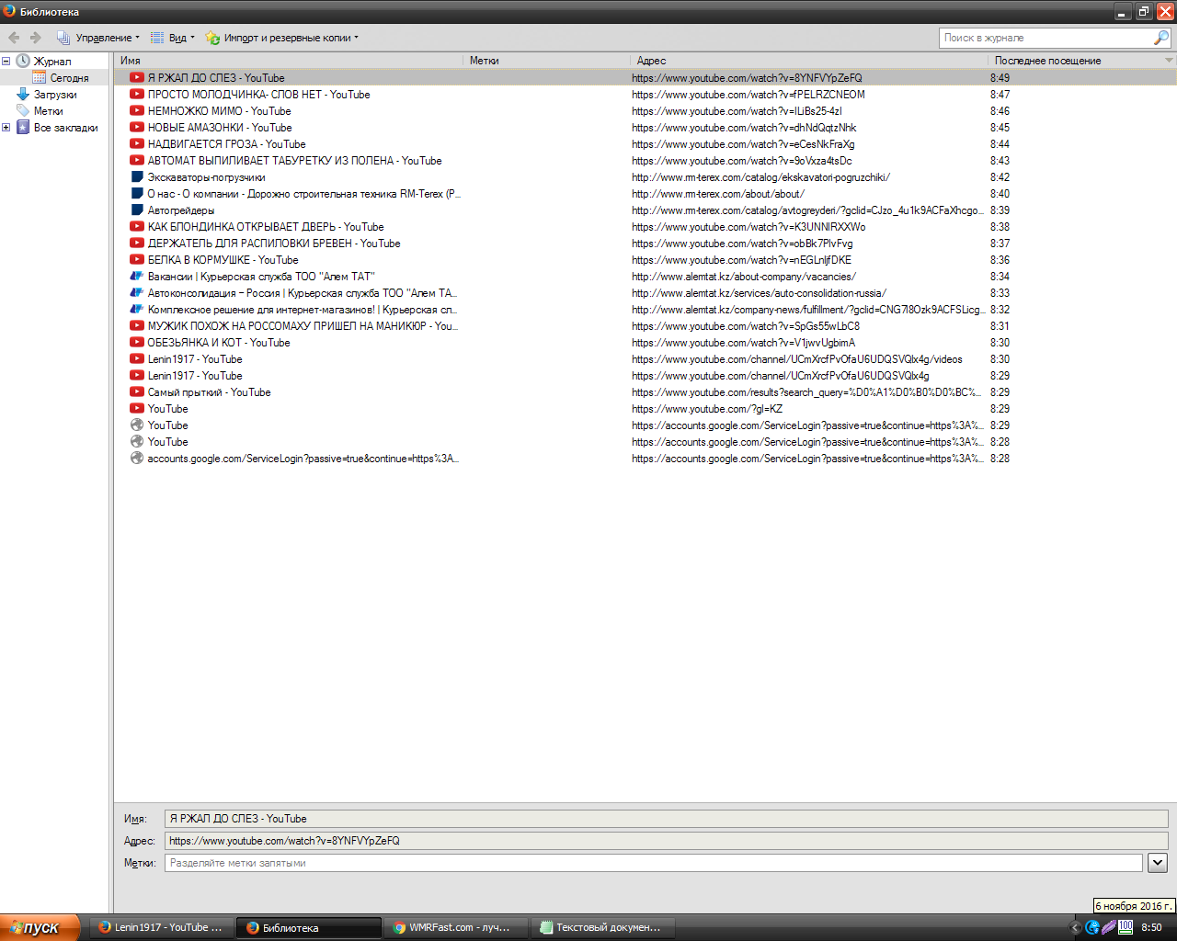The width and height of the screenshot is (1177, 941).
Task: Click YouTube icon of Самый прыткий row
Action: 137,392
